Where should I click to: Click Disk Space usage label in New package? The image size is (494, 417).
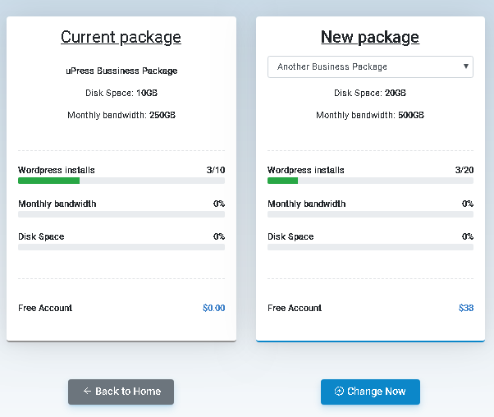coord(290,236)
